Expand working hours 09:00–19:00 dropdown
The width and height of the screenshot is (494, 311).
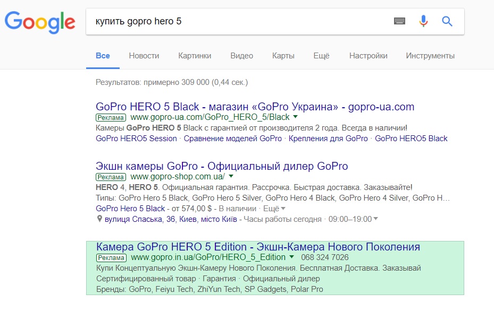[x=353, y=219]
